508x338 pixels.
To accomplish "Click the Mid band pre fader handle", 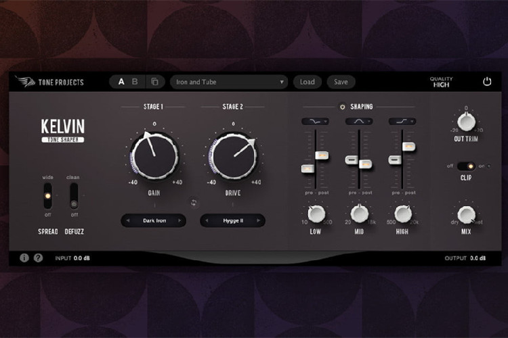I will click(x=352, y=160).
